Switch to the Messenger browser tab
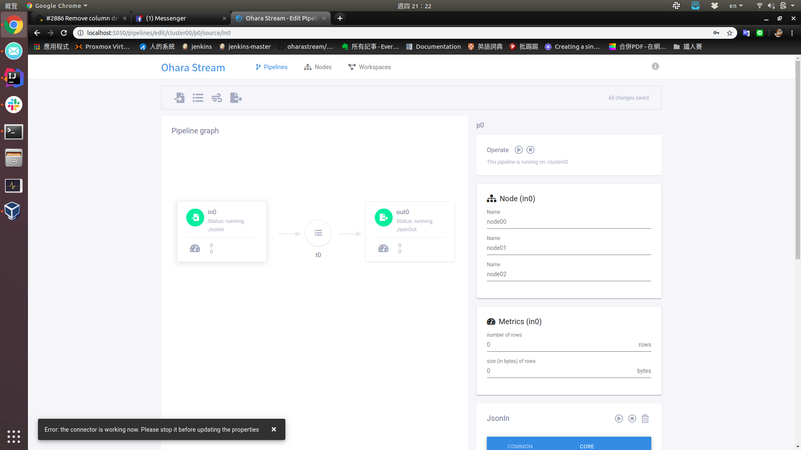 coord(181,18)
